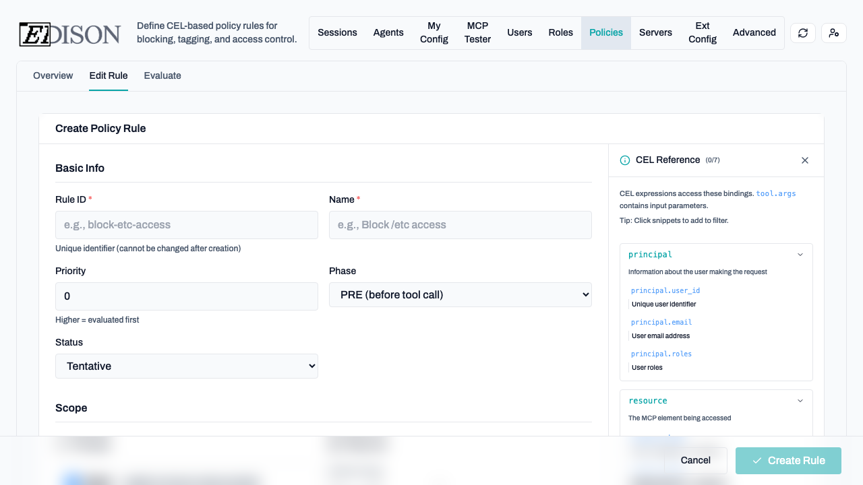863x485 pixels.
Task: Open the Sessions page
Action: pos(337,33)
